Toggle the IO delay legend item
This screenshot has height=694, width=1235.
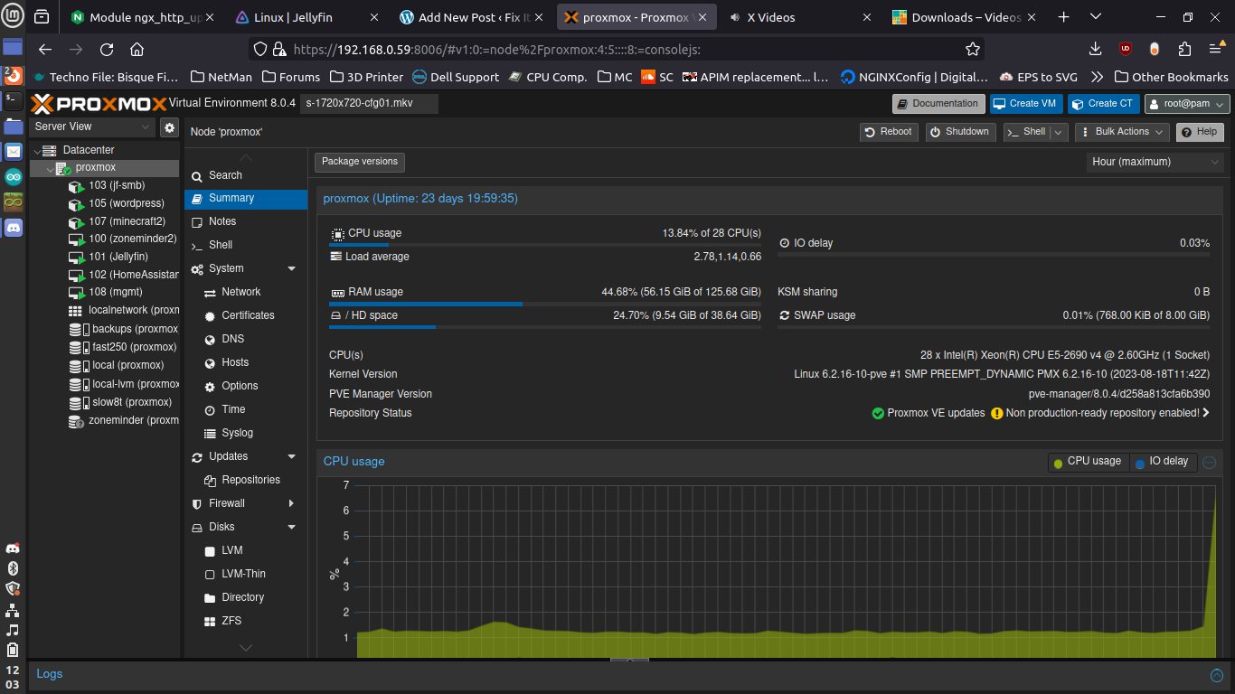click(1162, 462)
